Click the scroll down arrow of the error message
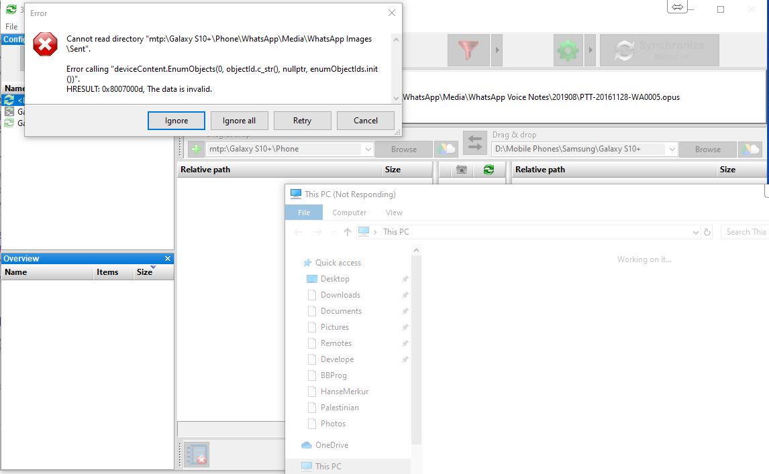 (x=397, y=98)
